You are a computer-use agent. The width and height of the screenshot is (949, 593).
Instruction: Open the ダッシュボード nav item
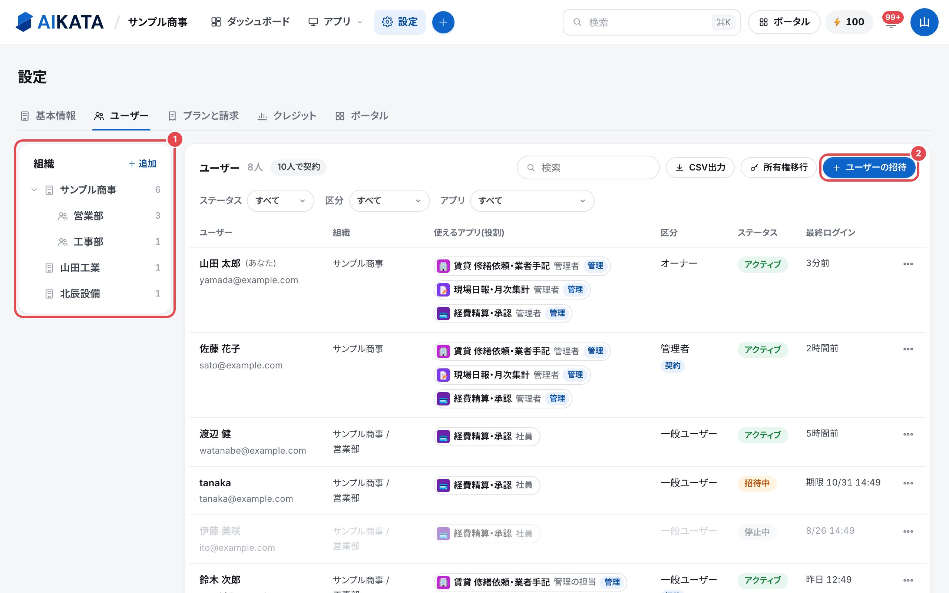[250, 22]
